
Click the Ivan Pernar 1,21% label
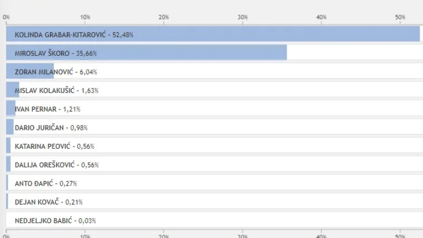point(48,109)
